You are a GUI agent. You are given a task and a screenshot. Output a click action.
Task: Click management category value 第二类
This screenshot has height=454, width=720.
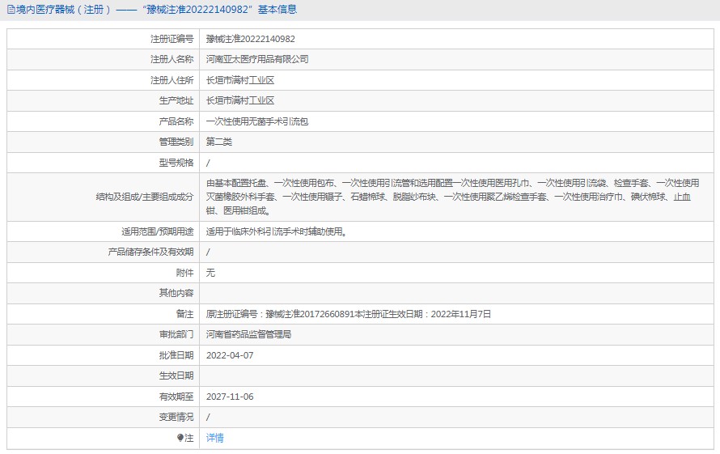pyautogui.click(x=219, y=142)
